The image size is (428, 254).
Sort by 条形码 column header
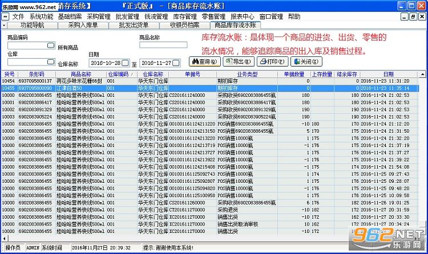37,74
